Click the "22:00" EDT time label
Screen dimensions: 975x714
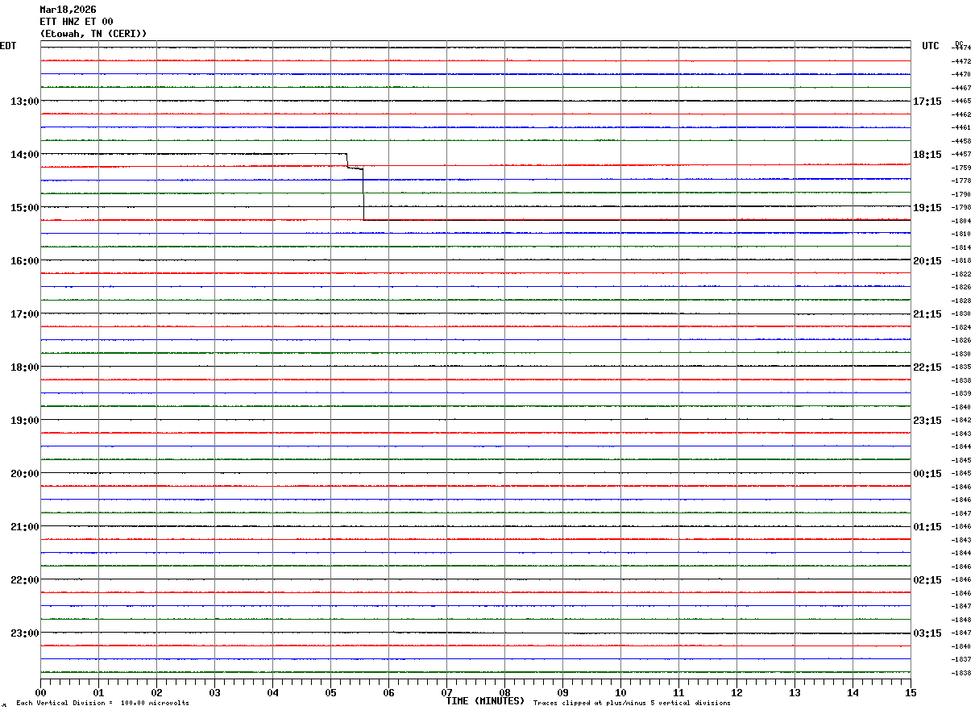(25, 580)
